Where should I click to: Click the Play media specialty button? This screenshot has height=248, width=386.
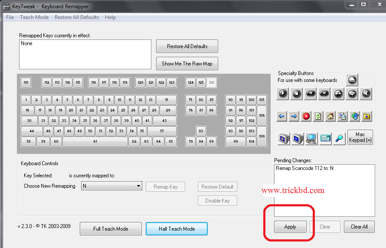coord(283,93)
